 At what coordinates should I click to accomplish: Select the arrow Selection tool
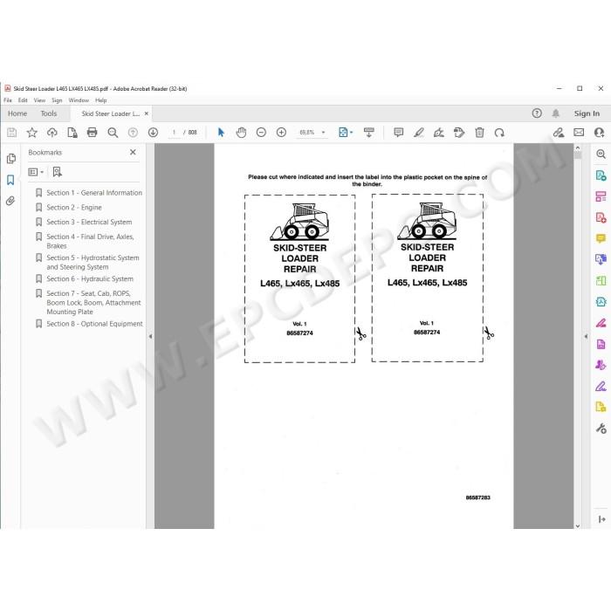(x=221, y=133)
